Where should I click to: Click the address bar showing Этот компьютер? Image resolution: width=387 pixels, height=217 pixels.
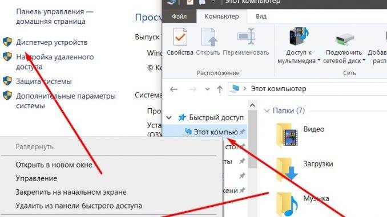coord(307,89)
